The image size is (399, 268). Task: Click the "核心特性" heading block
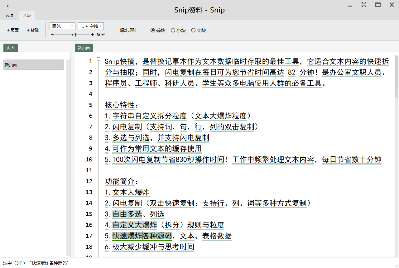(x=120, y=105)
